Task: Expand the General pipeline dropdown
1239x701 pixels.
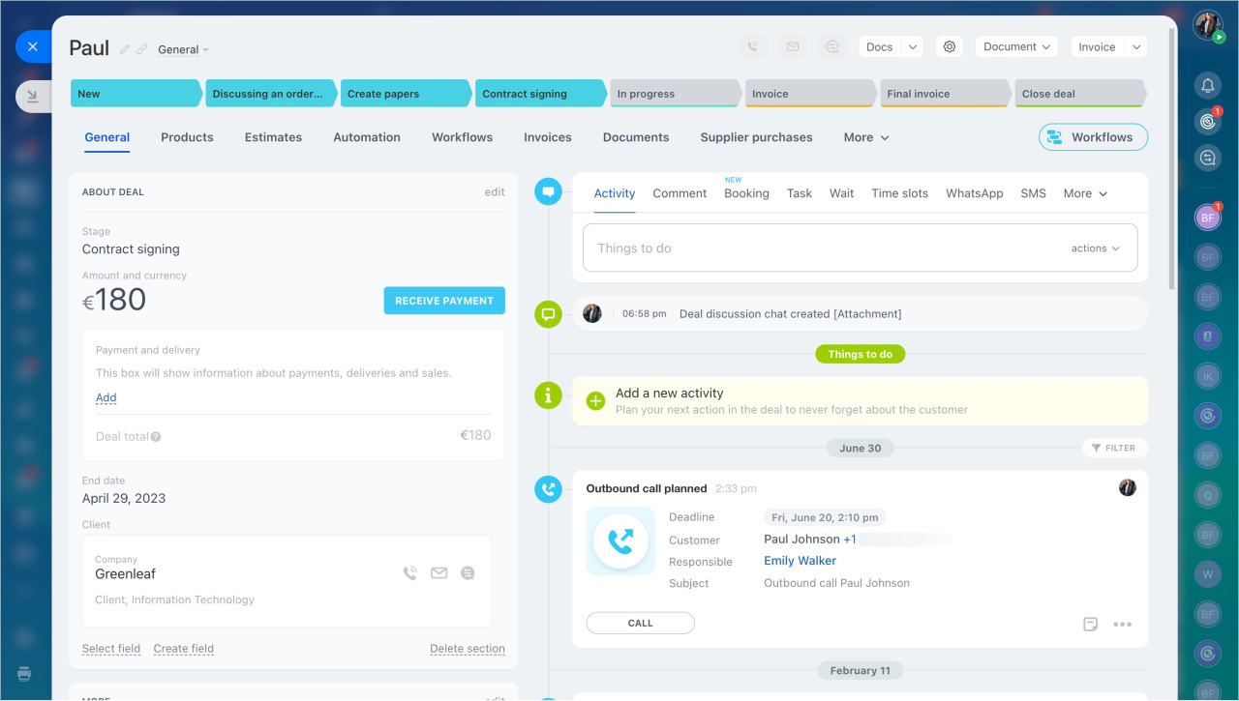Action: 183,49
